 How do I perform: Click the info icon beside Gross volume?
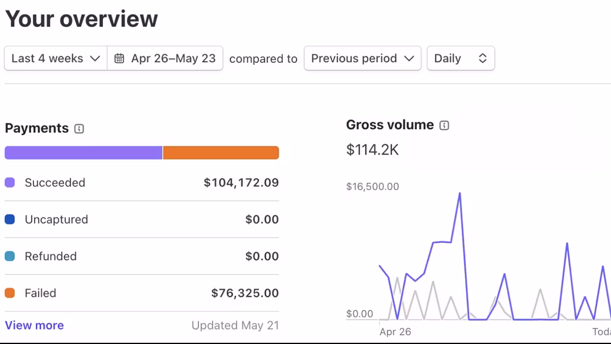coord(444,125)
